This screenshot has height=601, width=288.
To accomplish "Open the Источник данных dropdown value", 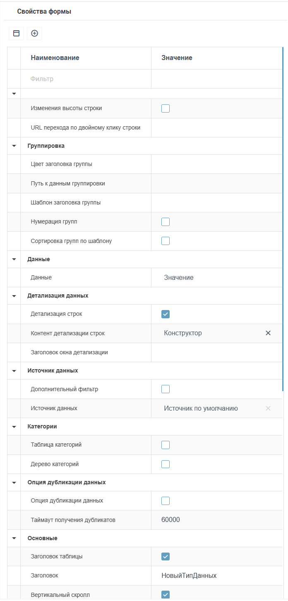I will (207, 409).
